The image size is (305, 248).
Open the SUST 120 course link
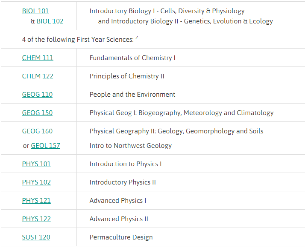click(x=36, y=237)
